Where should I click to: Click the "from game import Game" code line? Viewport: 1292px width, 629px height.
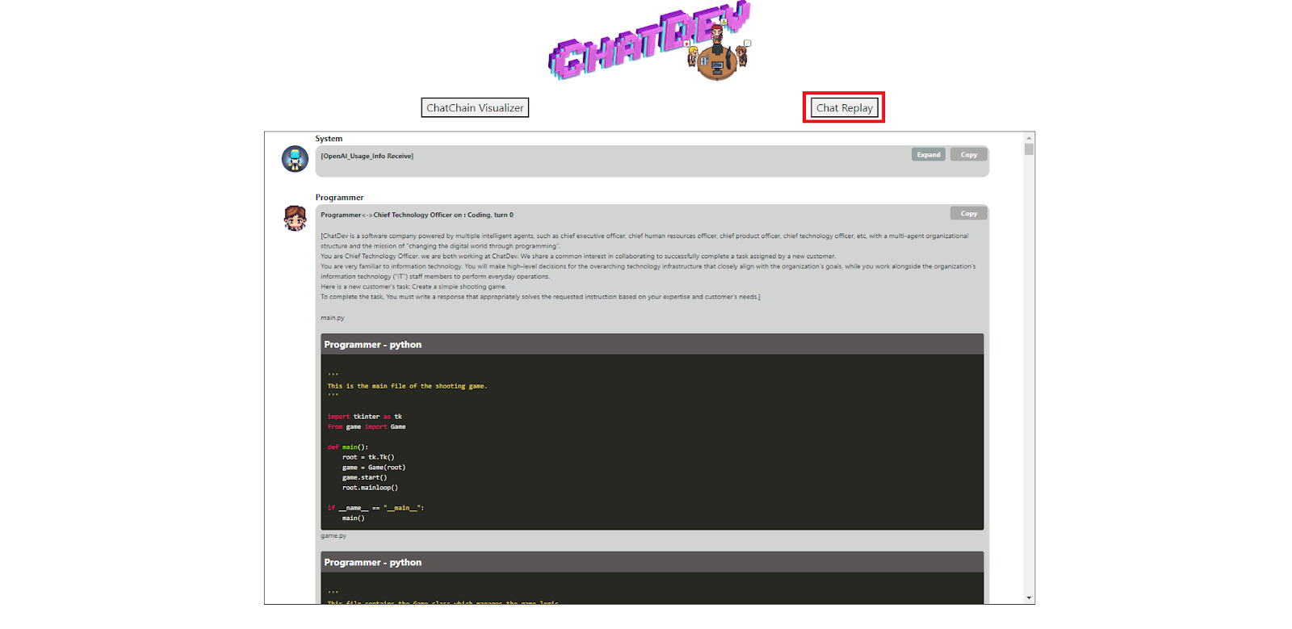367,427
